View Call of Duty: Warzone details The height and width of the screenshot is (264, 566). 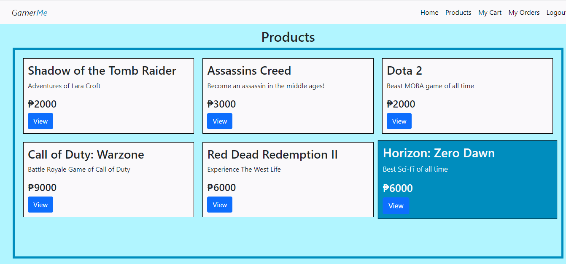[40, 205]
